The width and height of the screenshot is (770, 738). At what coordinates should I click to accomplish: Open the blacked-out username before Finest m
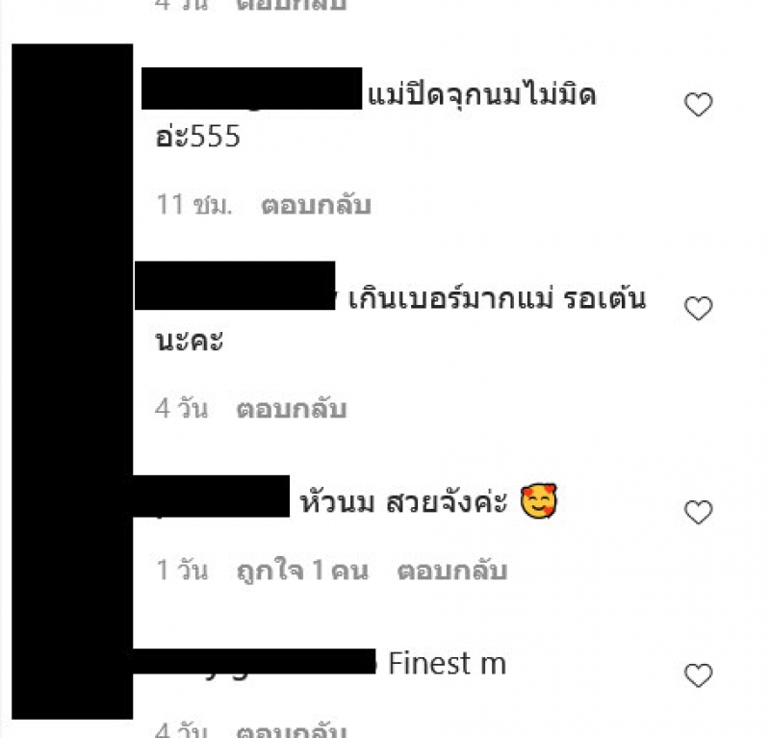[254, 661]
